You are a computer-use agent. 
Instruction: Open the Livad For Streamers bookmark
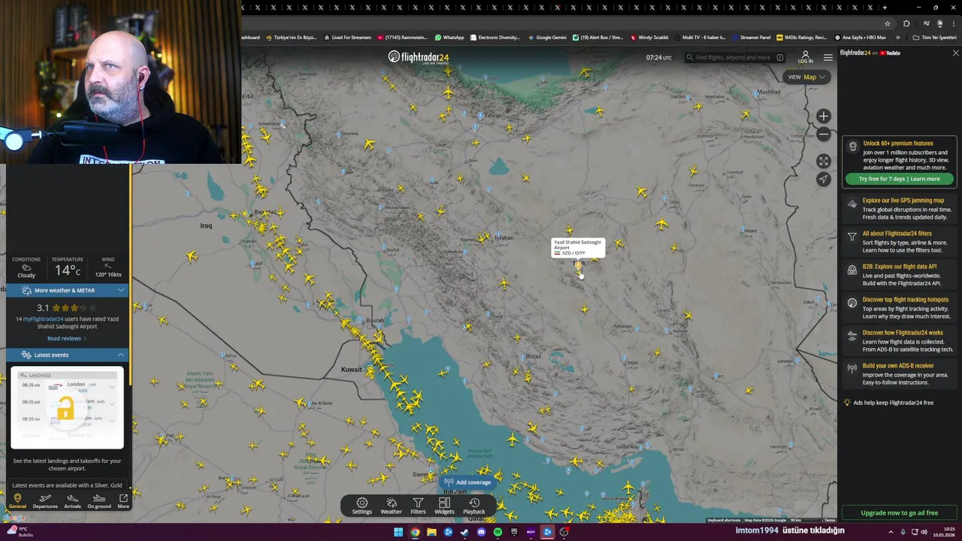[x=348, y=38]
